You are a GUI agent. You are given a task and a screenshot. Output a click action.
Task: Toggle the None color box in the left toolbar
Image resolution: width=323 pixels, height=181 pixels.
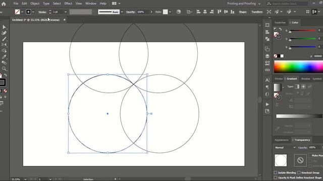click(5, 90)
